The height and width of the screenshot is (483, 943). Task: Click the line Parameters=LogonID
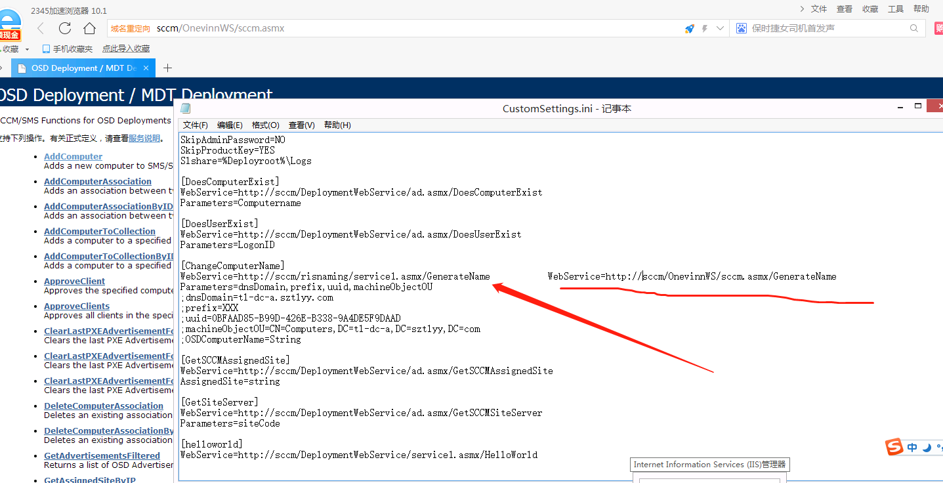(x=228, y=245)
